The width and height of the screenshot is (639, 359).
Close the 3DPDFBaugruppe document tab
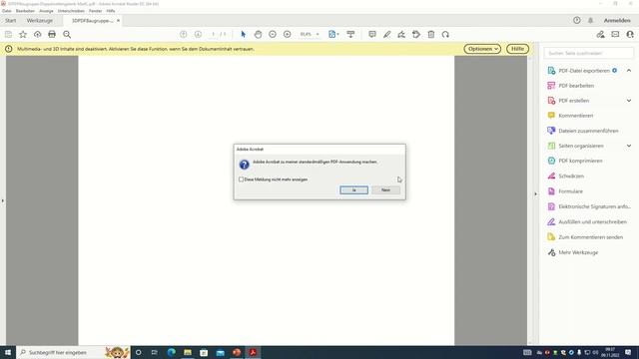118,20
